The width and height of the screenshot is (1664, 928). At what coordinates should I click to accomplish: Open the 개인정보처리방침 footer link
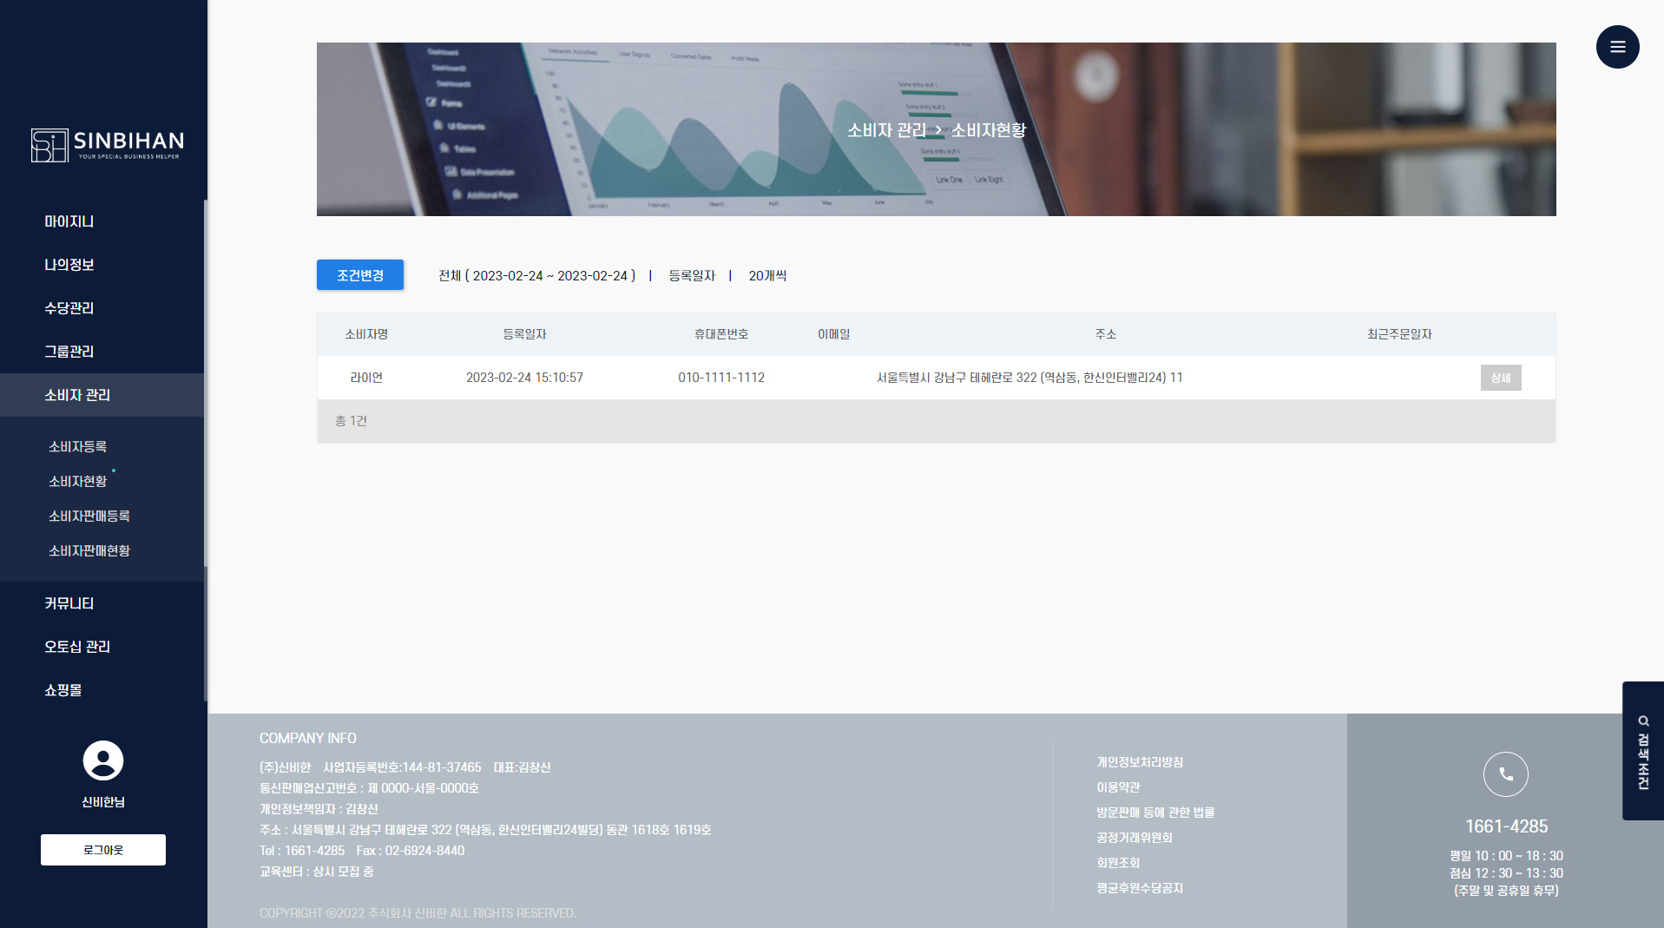(1140, 762)
